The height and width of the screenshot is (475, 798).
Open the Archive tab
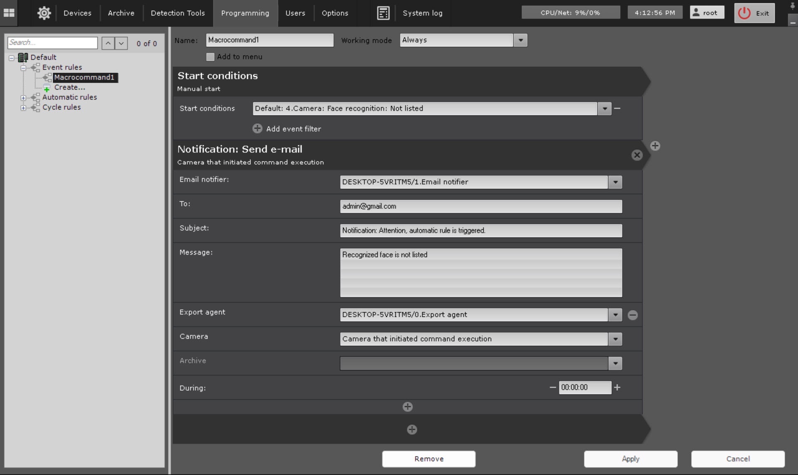point(121,13)
